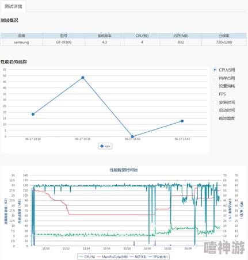
Task: Click the GT-I9300 model cell
Action: coord(64,42)
